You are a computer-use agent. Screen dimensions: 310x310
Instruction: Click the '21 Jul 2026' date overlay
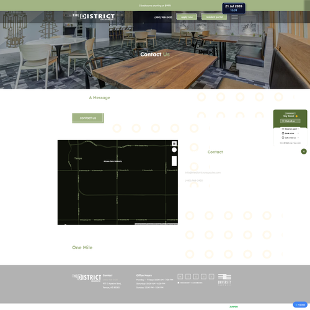pyautogui.click(x=234, y=6)
